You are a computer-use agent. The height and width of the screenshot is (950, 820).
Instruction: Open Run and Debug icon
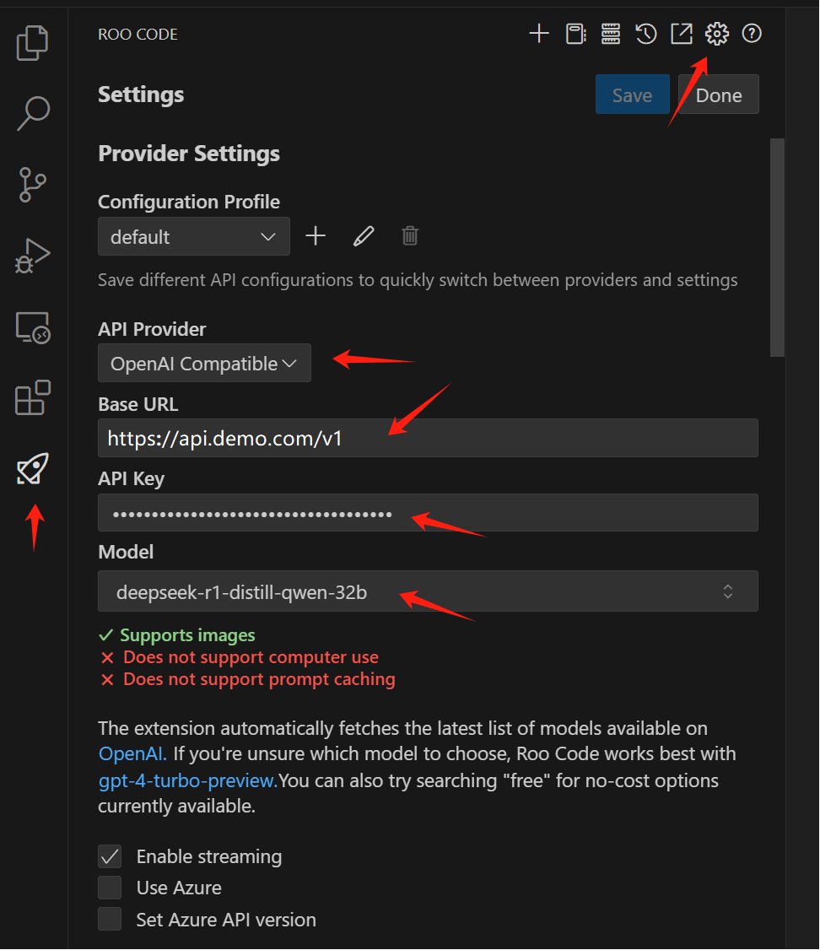[x=32, y=256]
